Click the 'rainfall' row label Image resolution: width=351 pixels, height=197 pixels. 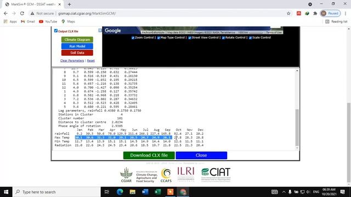(x=62, y=134)
